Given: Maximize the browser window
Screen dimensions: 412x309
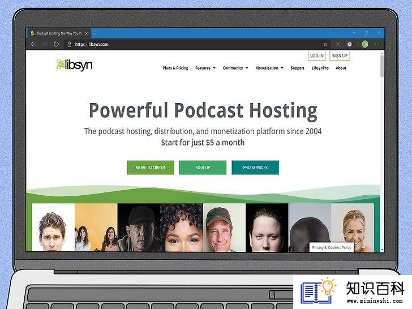Looking at the screenshot, I should pyautogui.click(x=366, y=33).
